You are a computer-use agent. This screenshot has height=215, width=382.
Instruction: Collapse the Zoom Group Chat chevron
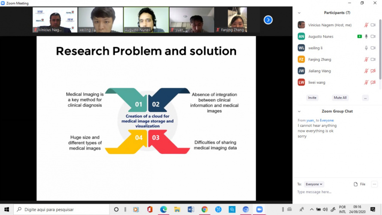click(x=299, y=111)
